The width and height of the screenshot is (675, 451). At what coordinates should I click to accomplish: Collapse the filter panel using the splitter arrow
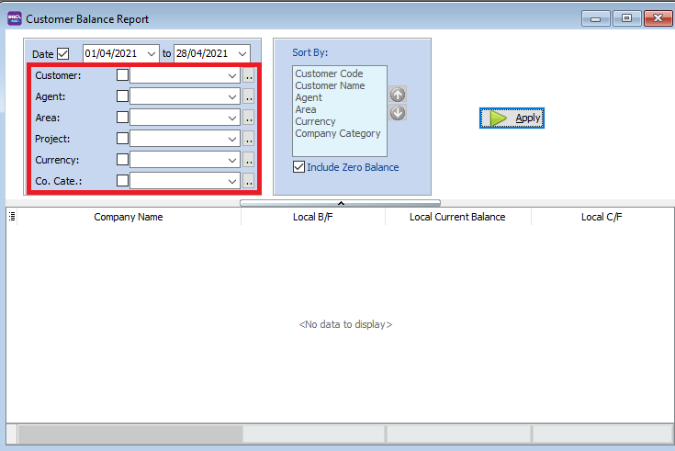tap(340, 202)
